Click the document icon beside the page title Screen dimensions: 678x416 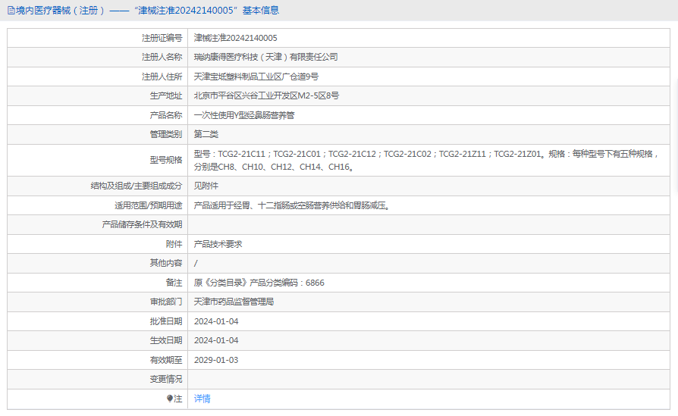click(11, 11)
